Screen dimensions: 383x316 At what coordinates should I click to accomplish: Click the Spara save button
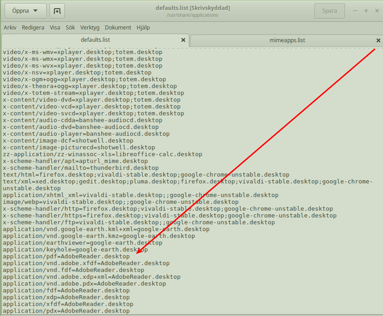click(329, 11)
